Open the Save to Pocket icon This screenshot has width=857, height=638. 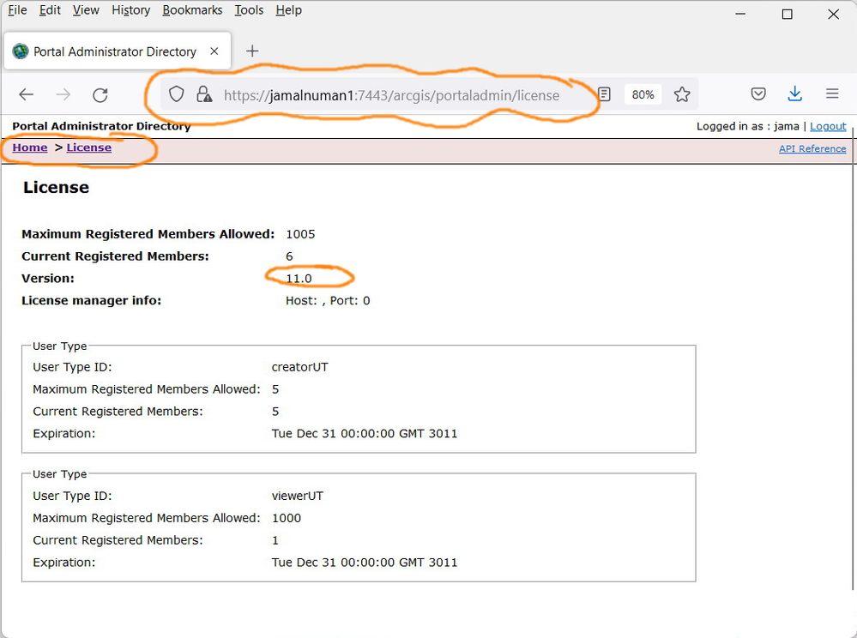758,94
